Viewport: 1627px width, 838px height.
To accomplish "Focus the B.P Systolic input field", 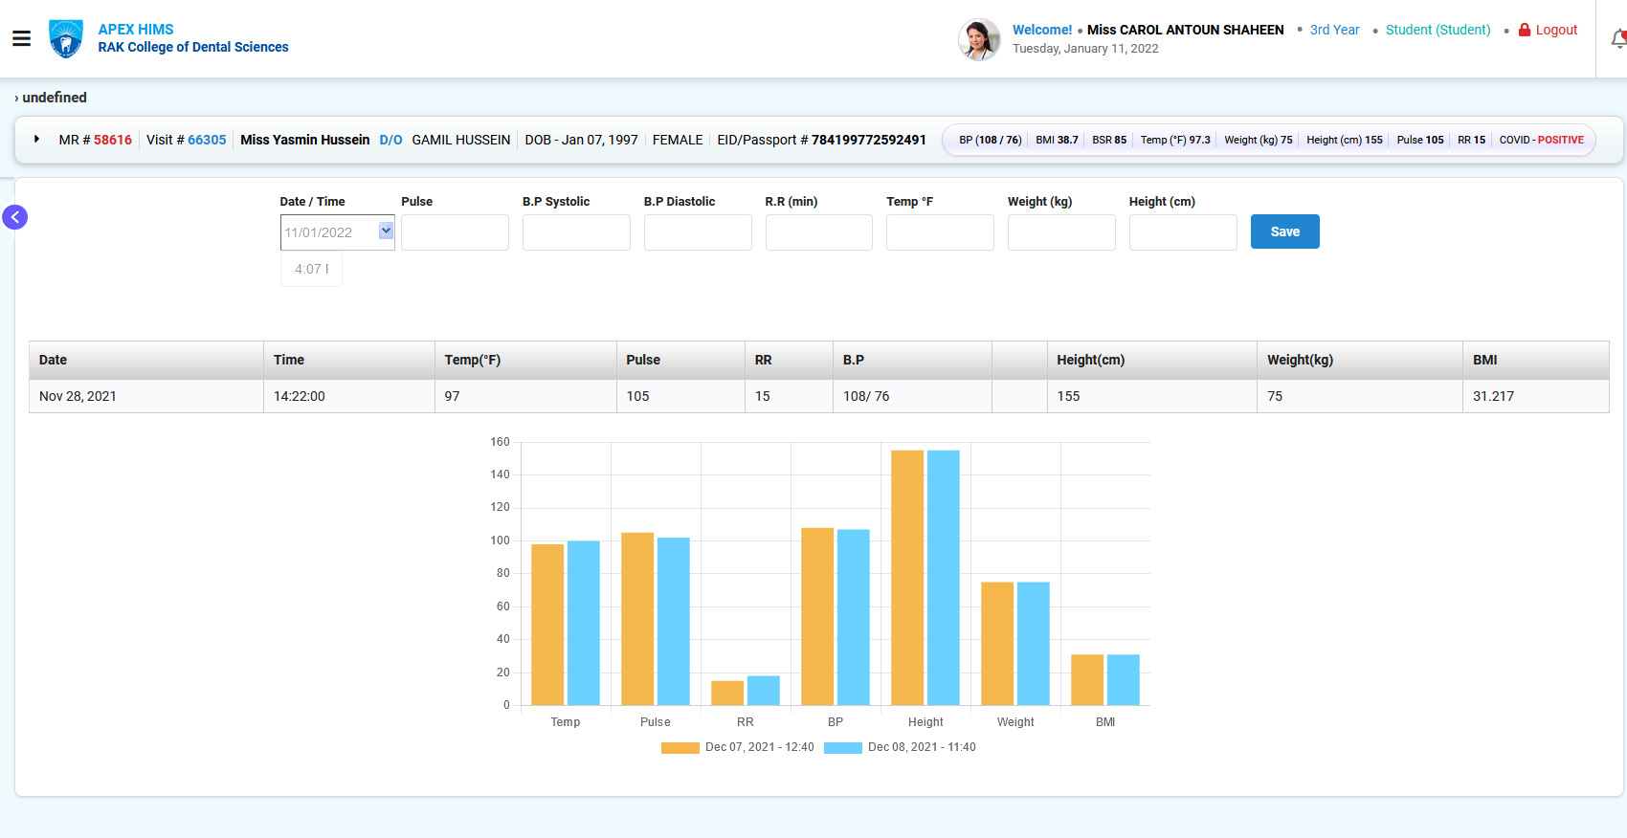I will pos(576,232).
